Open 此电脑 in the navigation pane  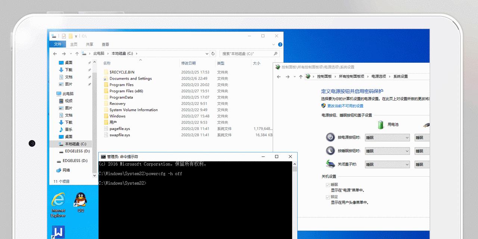pos(68,94)
